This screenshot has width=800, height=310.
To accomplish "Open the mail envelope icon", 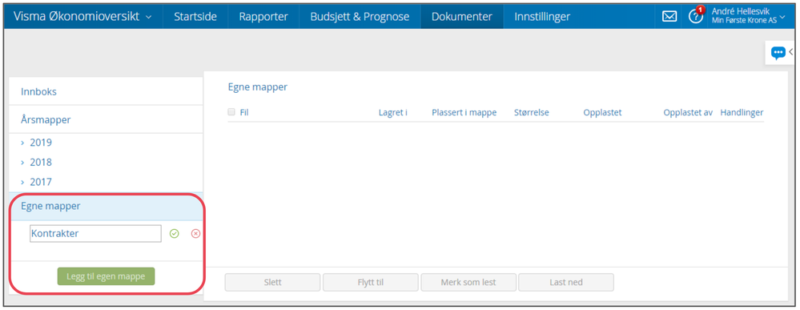I will click(x=669, y=16).
